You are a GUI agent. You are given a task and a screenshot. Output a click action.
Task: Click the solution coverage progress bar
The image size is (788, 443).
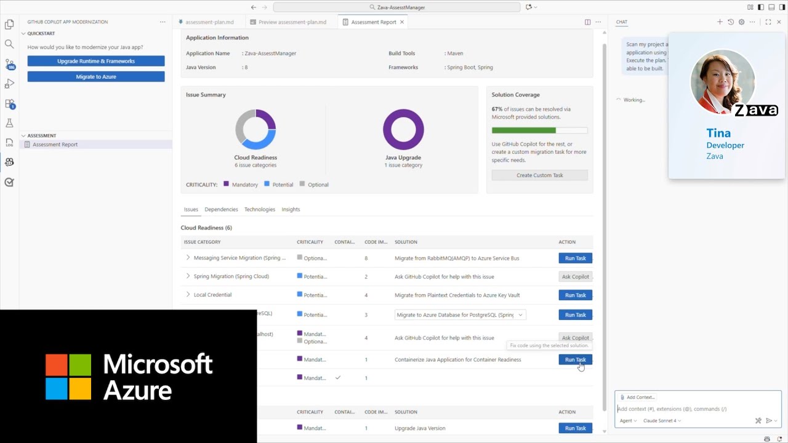pyautogui.click(x=540, y=130)
